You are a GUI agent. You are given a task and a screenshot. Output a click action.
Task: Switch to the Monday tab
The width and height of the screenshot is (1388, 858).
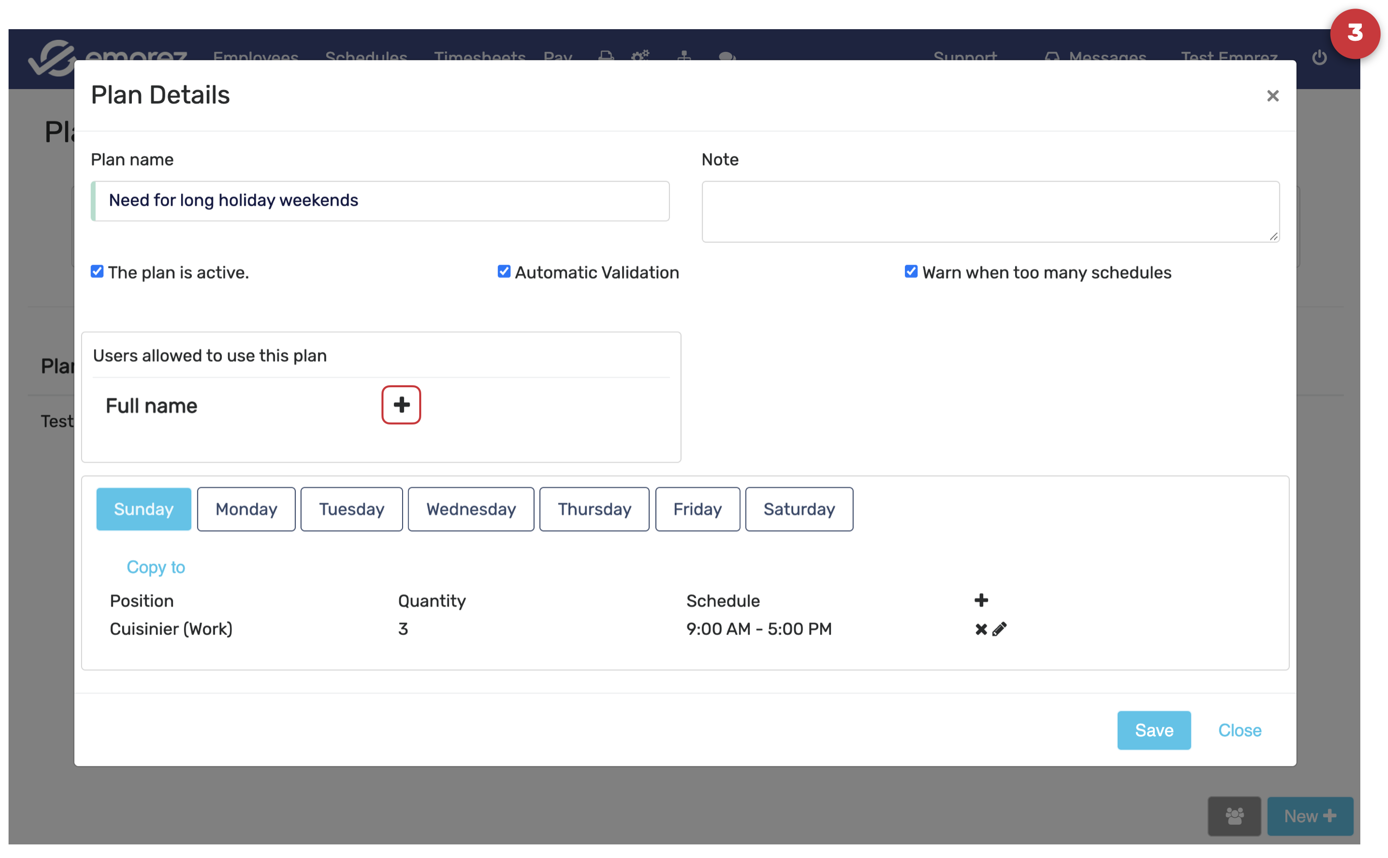(x=246, y=509)
